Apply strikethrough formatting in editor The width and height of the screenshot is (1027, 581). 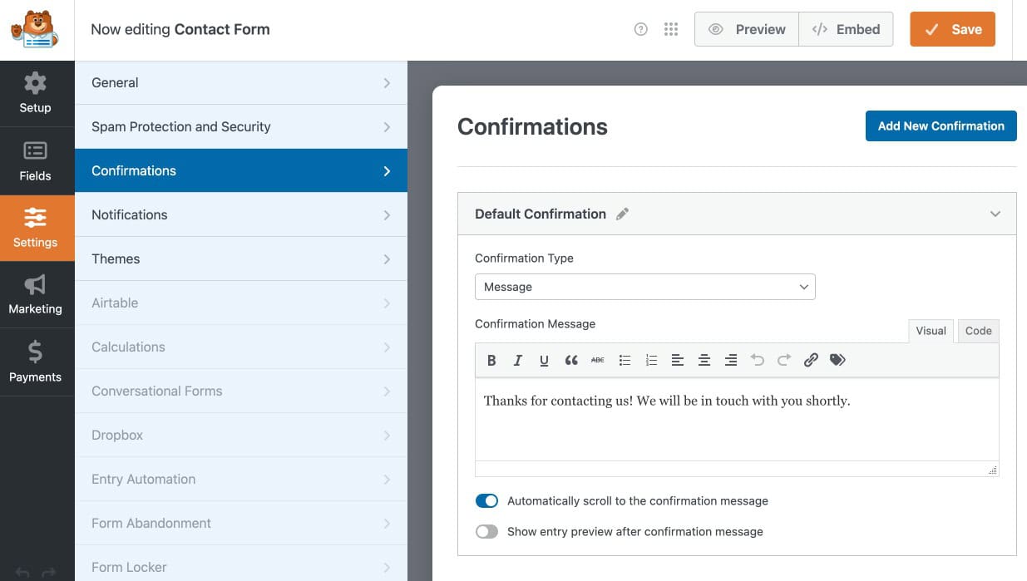pos(598,360)
